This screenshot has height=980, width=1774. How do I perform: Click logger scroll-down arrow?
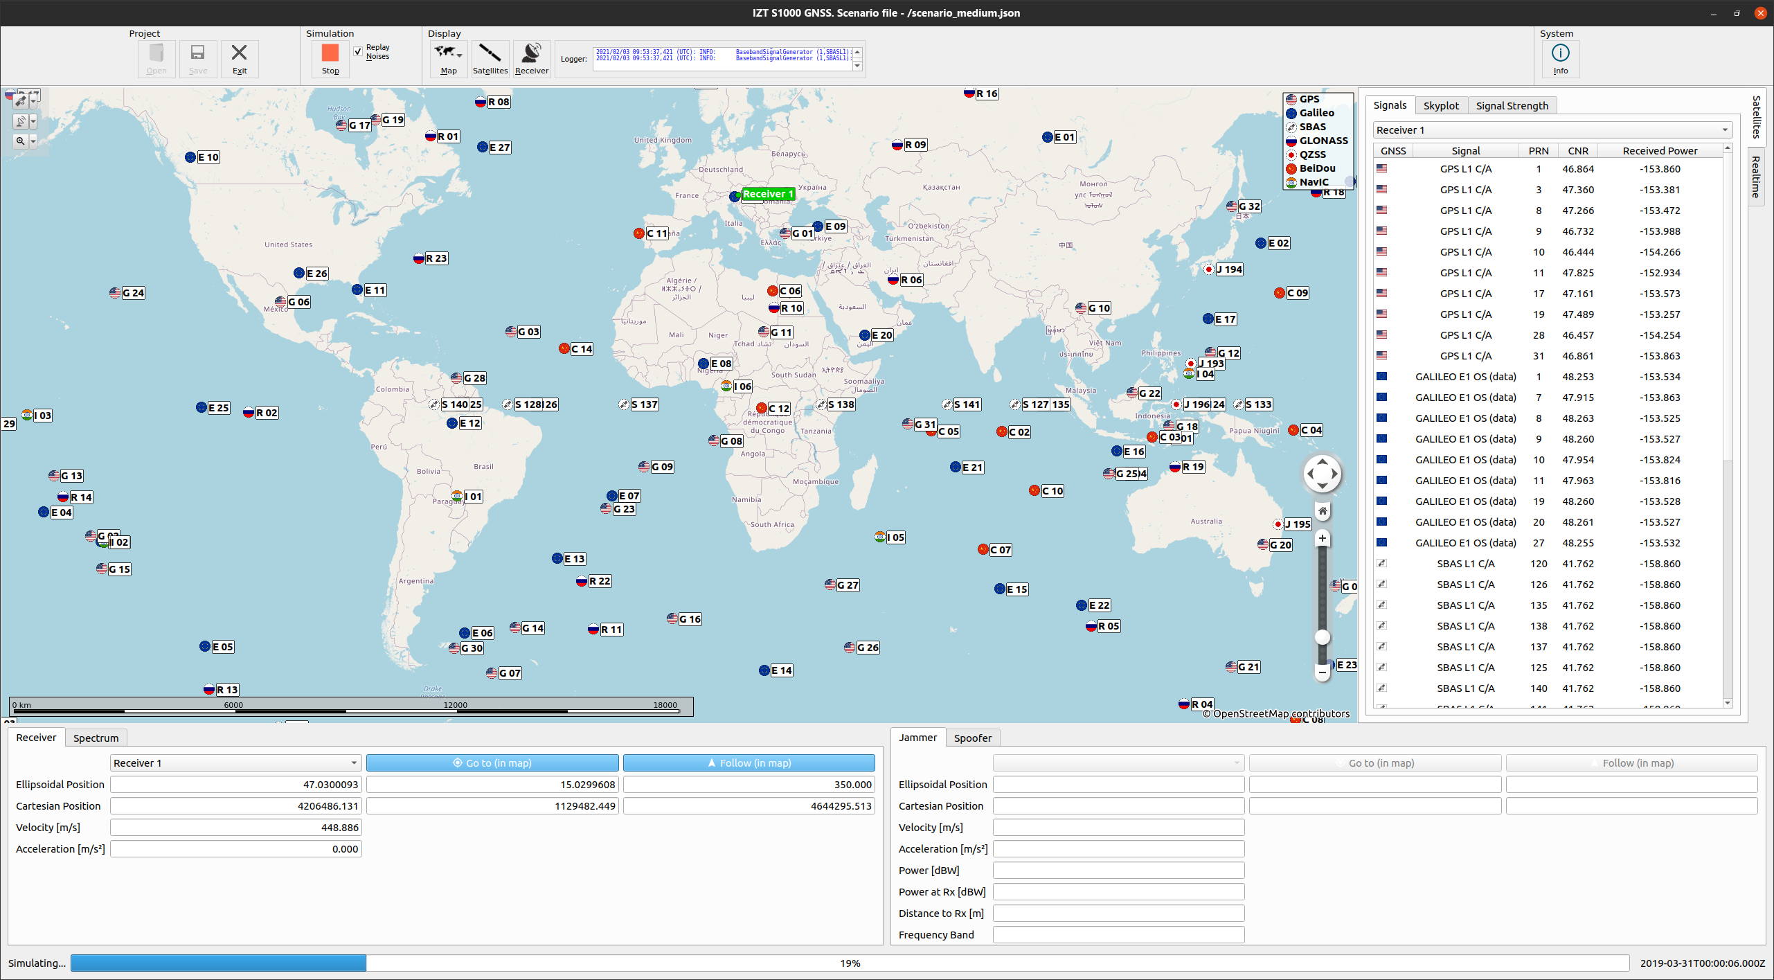857,66
